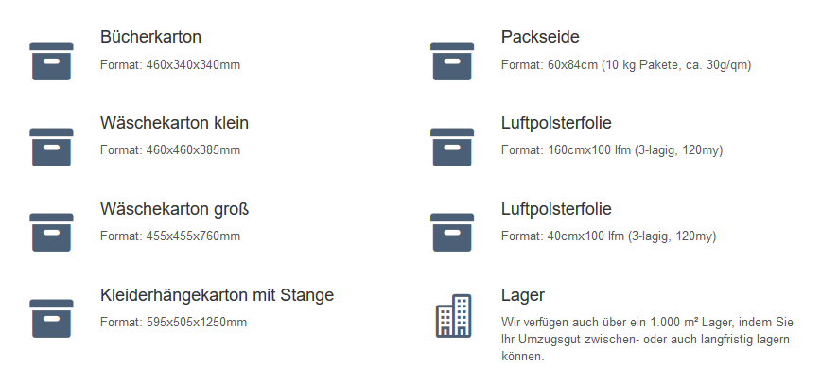This screenshot has width=821, height=385.
Task: Click the box icon beside Bücherkarton
Action: coord(51,61)
